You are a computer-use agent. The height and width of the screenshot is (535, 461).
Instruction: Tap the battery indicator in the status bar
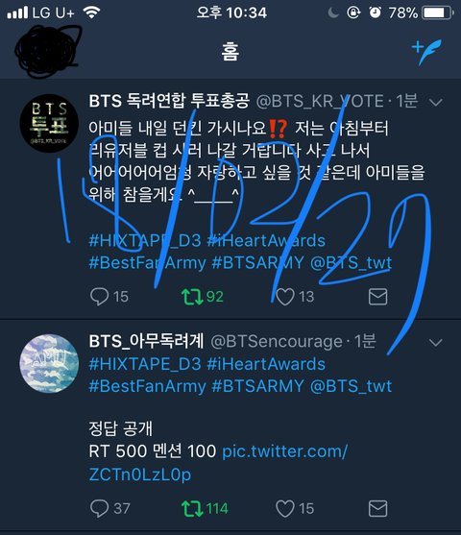coord(438,12)
